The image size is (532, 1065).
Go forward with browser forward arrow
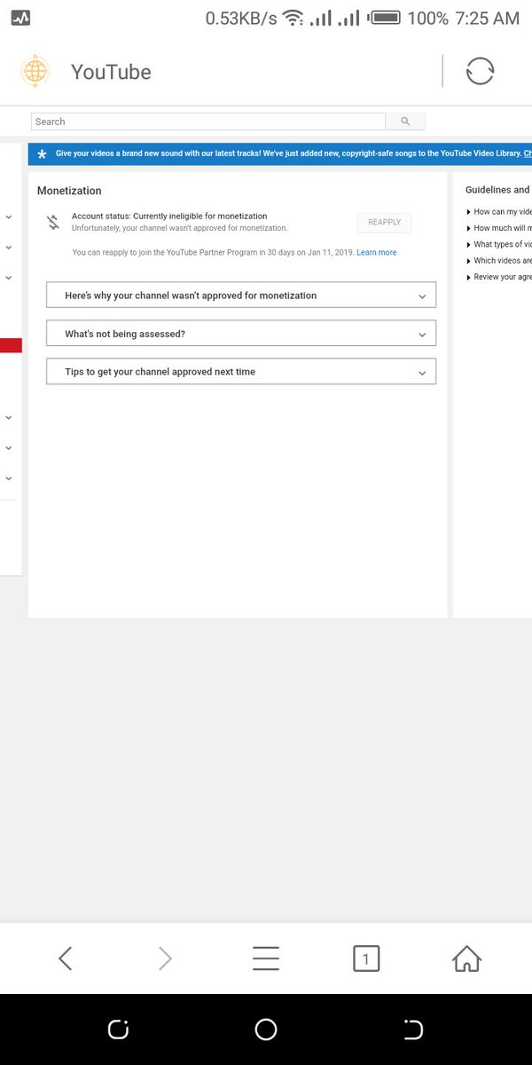pyautogui.click(x=165, y=958)
